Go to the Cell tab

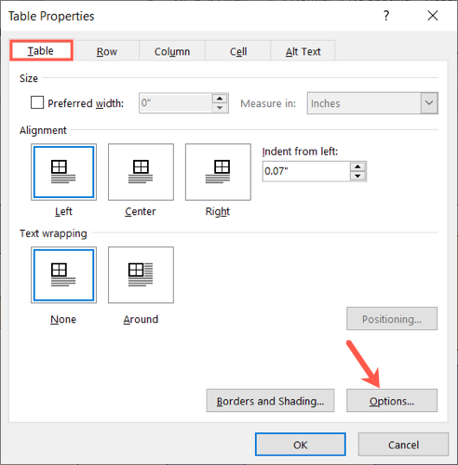click(238, 51)
